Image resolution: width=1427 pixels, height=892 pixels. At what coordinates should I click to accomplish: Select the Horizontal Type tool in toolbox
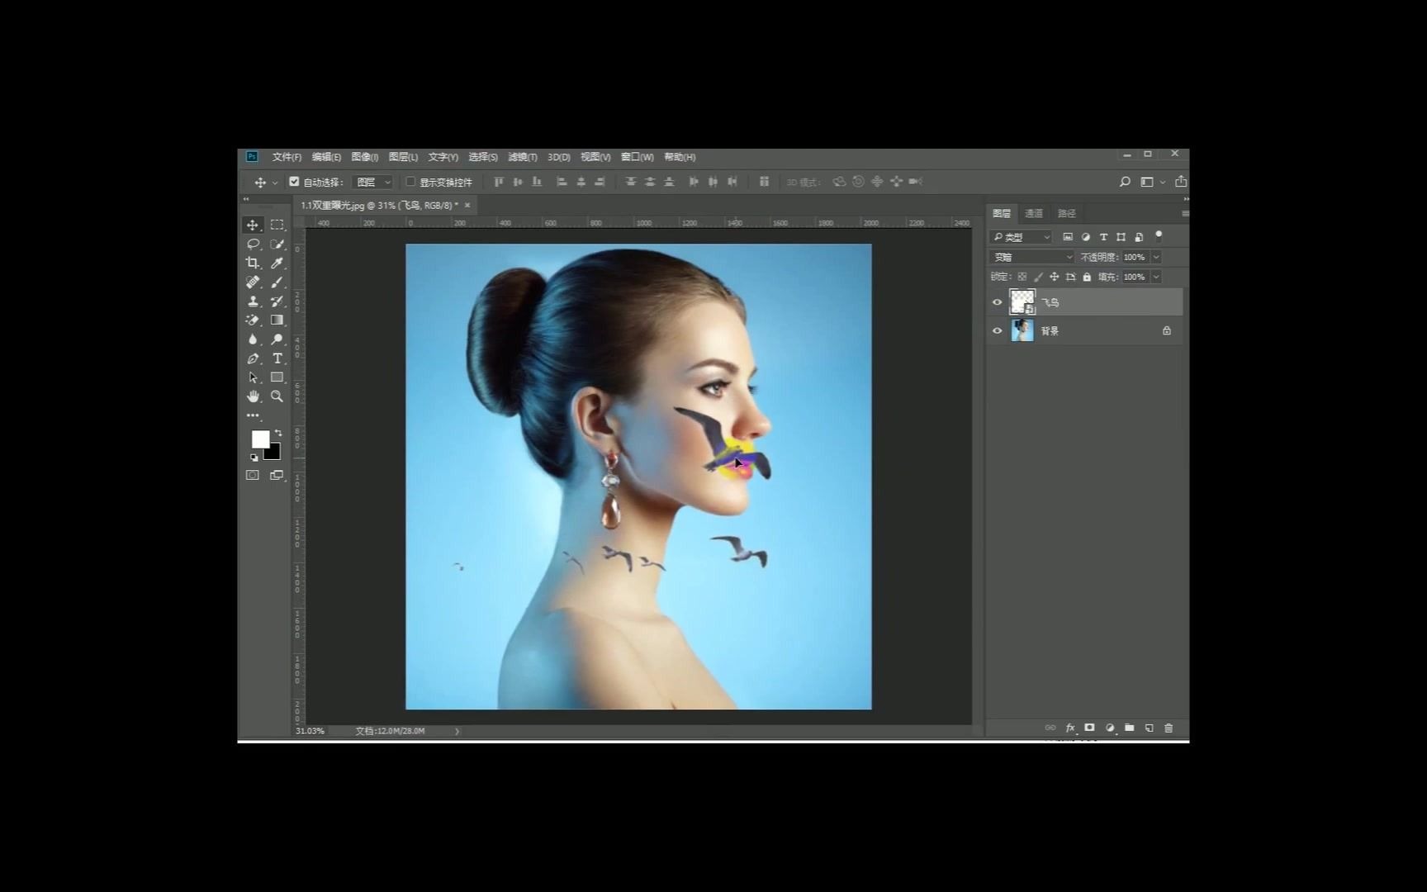click(277, 358)
